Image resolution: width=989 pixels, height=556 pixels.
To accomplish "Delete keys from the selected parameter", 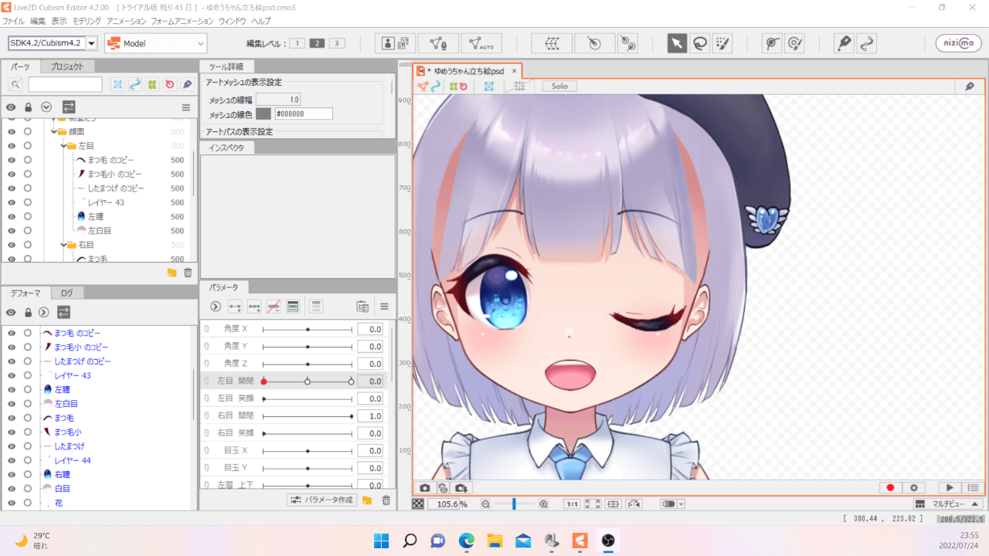I will pos(274,307).
